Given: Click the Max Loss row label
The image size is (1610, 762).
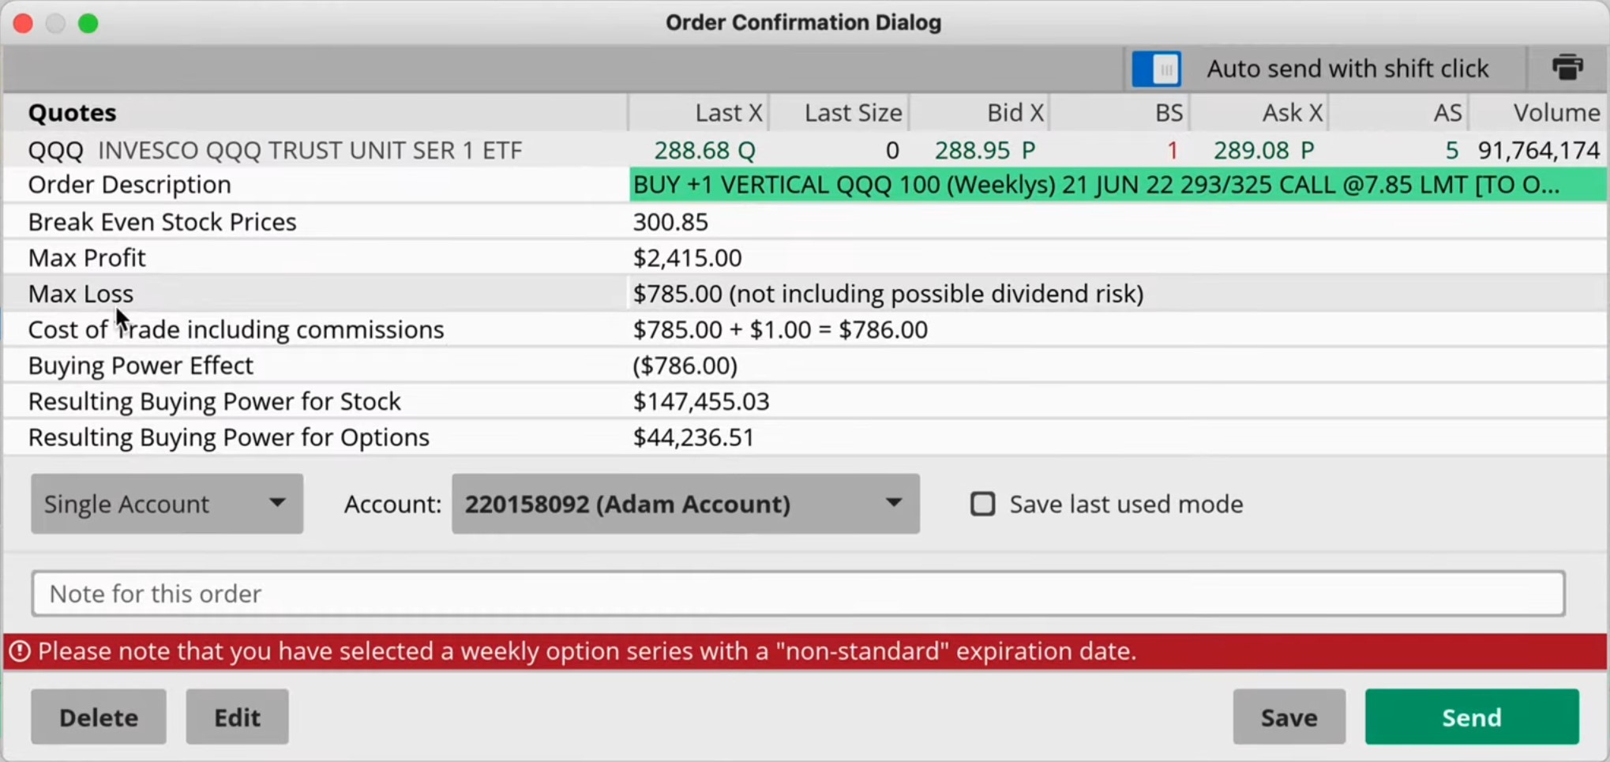Looking at the screenshot, I should tap(81, 294).
